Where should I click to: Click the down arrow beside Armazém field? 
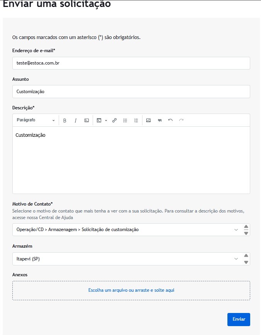pos(246,262)
